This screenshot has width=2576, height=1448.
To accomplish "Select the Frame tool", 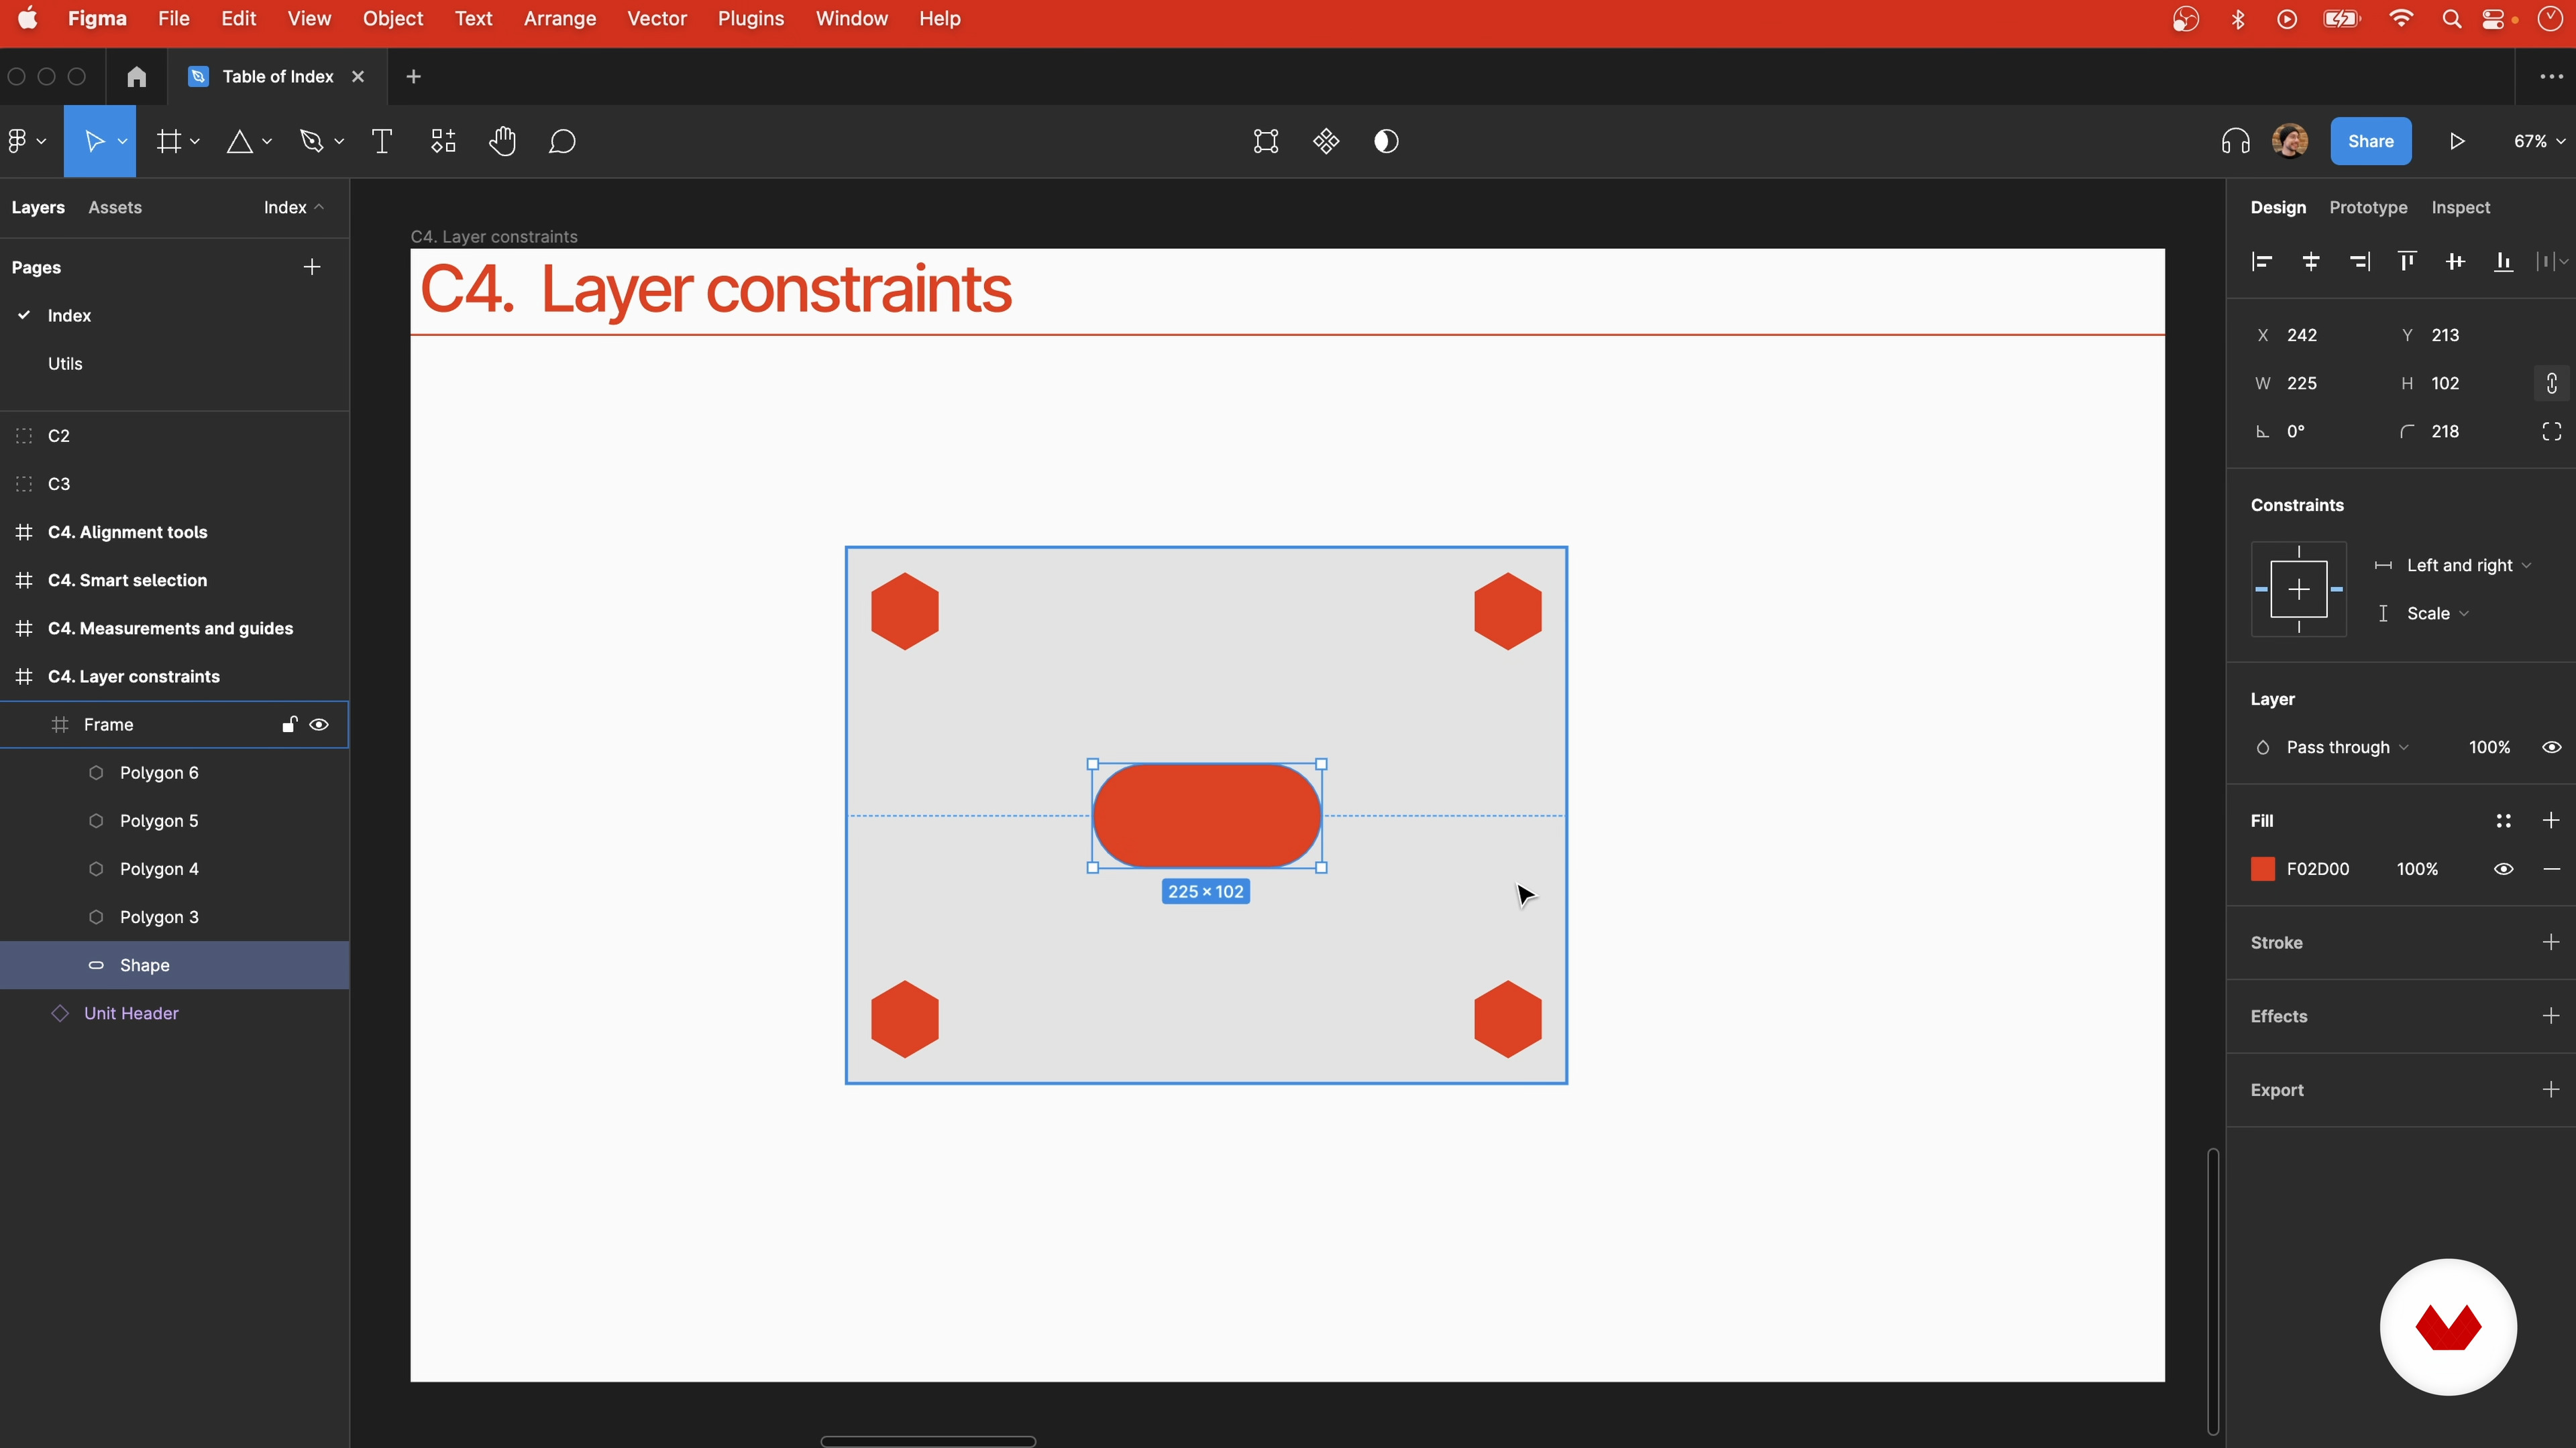I will (169, 141).
